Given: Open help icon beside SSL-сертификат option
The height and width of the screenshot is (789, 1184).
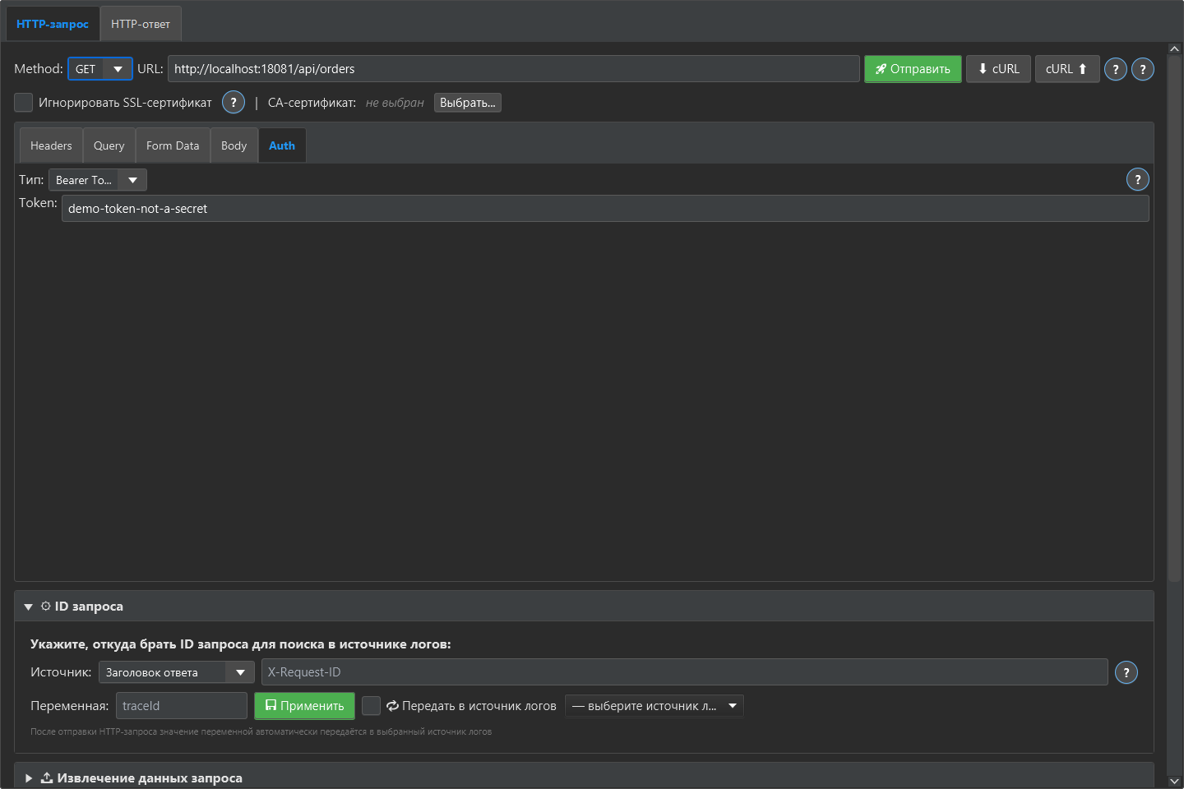Looking at the screenshot, I should [x=234, y=103].
